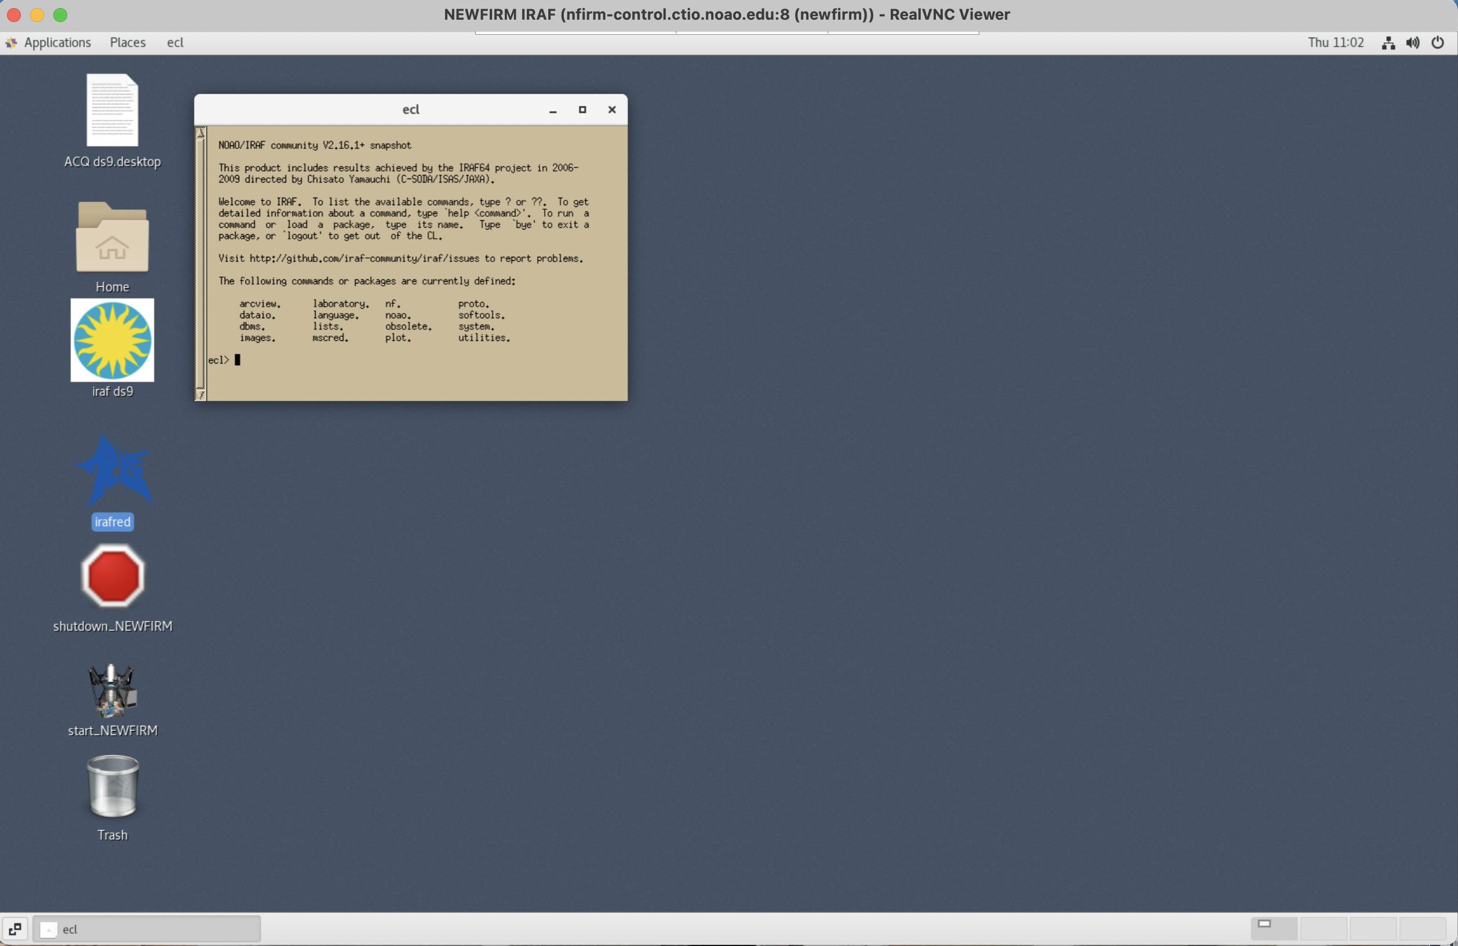Click the ecl> prompt line
This screenshot has height=946, width=1458.
224,361
